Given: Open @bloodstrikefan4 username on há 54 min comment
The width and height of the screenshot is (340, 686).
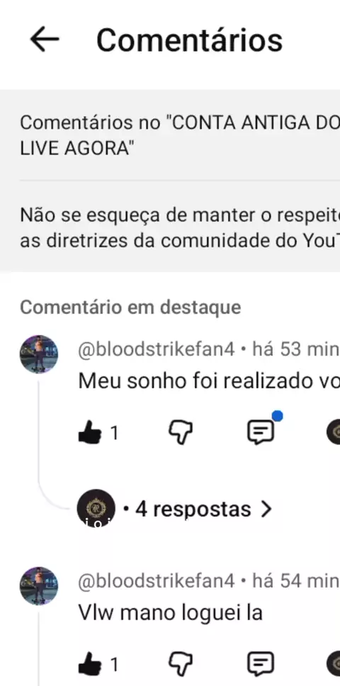Looking at the screenshot, I should point(157,581).
